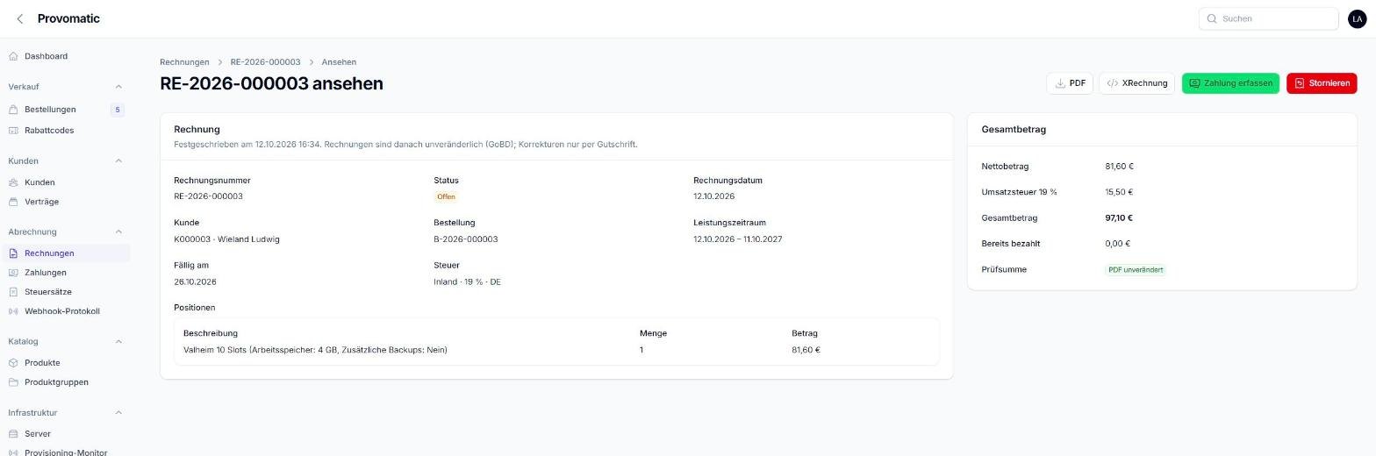Collapse the Verkauf sidebar group
The height and width of the screenshot is (456, 1376).
click(118, 87)
